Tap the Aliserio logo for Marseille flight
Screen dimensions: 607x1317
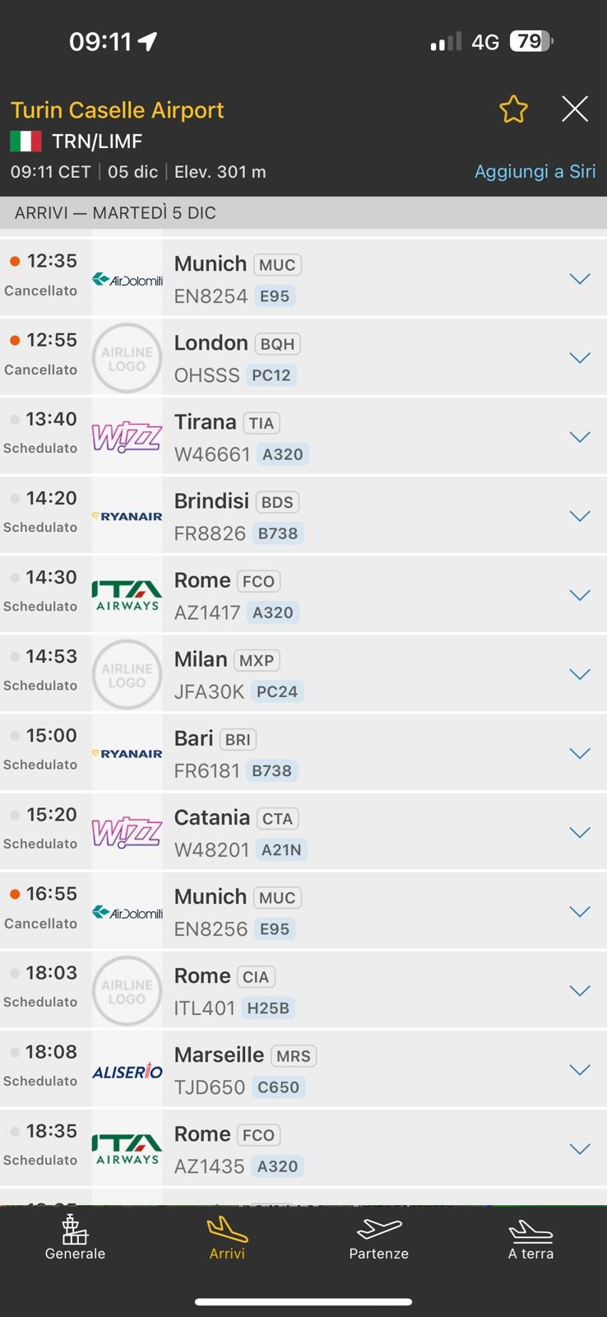point(127,1070)
